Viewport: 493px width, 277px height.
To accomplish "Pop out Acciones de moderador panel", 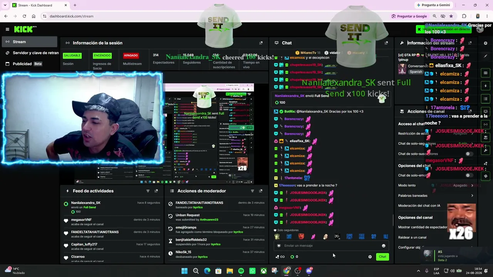I will pos(261,191).
